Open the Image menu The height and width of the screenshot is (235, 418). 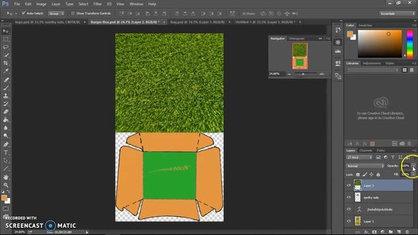(x=41, y=4)
